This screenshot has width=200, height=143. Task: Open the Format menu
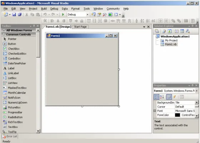(x=75, y=9)
